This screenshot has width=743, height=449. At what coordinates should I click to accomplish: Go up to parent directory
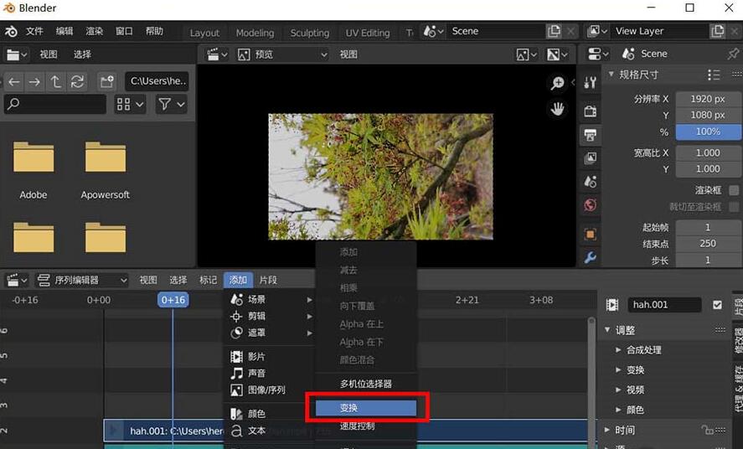[56, 81]
